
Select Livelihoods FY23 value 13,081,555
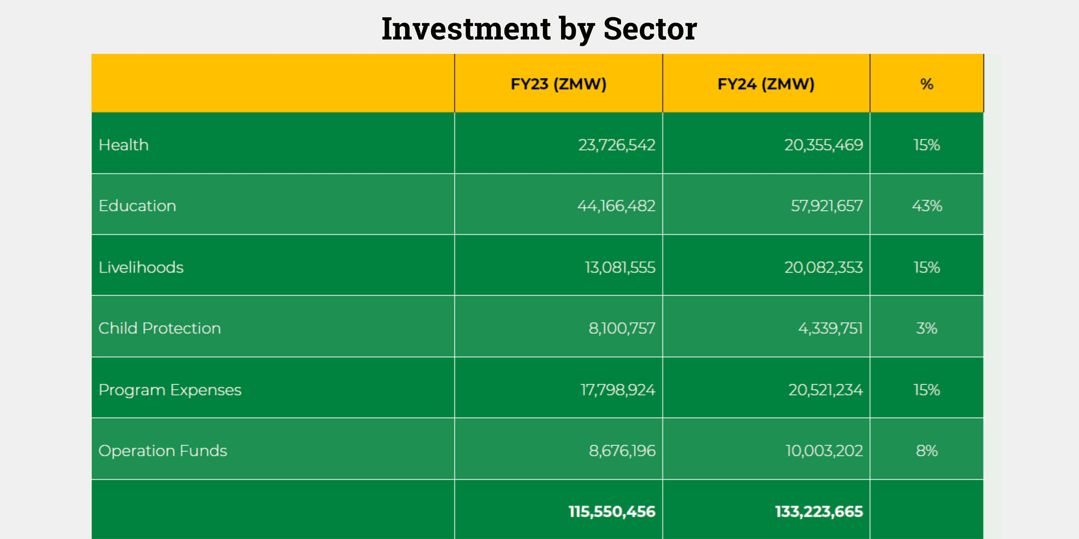[620, 267]
